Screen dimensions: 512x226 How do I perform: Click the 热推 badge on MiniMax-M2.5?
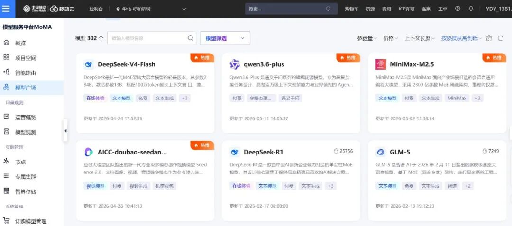[x=494, y=58]
